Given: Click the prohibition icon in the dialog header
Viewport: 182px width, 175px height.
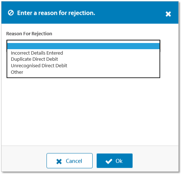Looking at the screenshot, I should (11, 13).
